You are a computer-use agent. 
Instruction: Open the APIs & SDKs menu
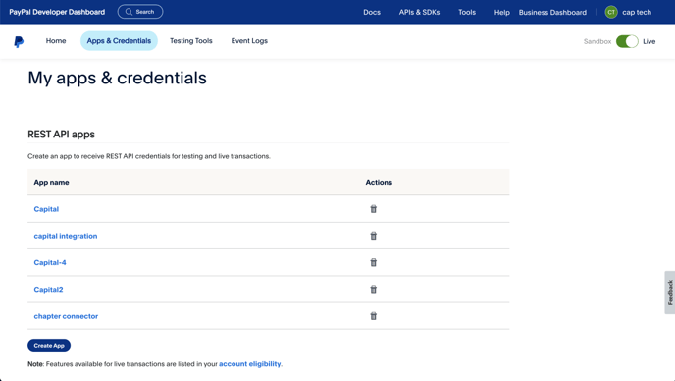click(x=419, y=12)
